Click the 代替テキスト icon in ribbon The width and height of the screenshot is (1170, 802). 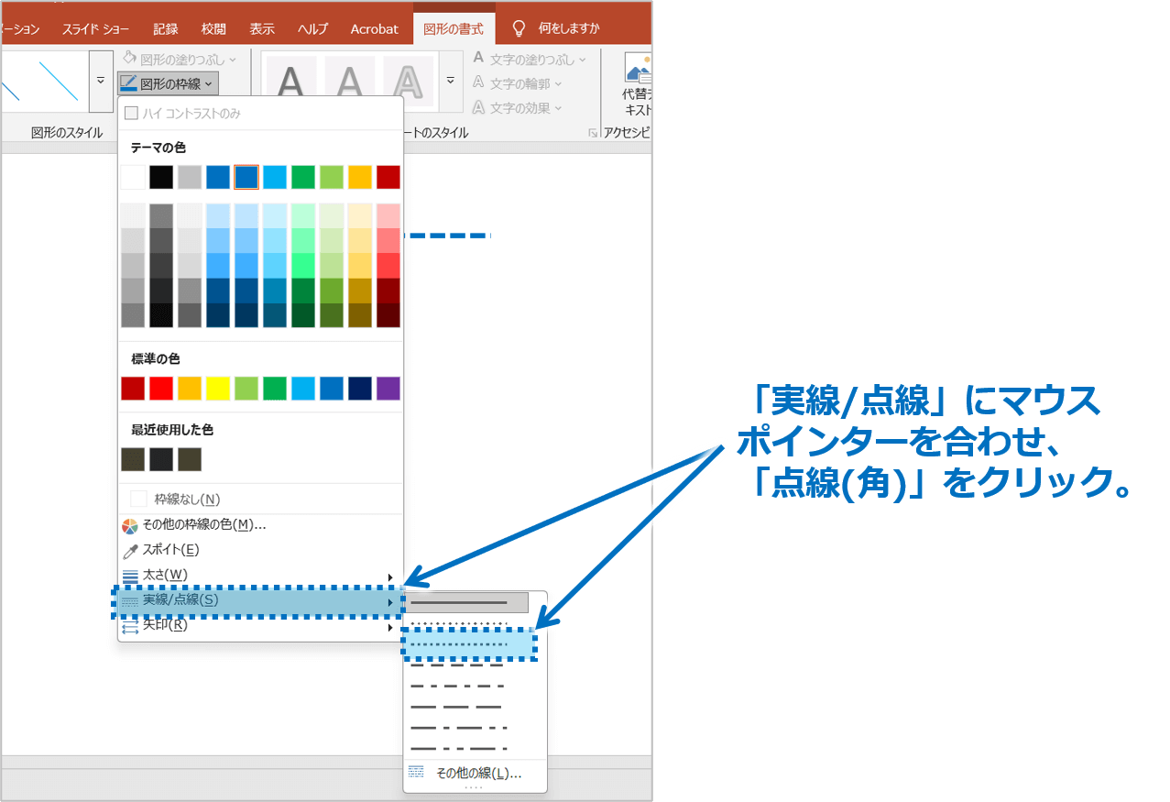point(637,70)
